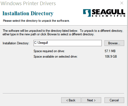
Task: Cancel the driver installation
Action: [x=114, y=100]
